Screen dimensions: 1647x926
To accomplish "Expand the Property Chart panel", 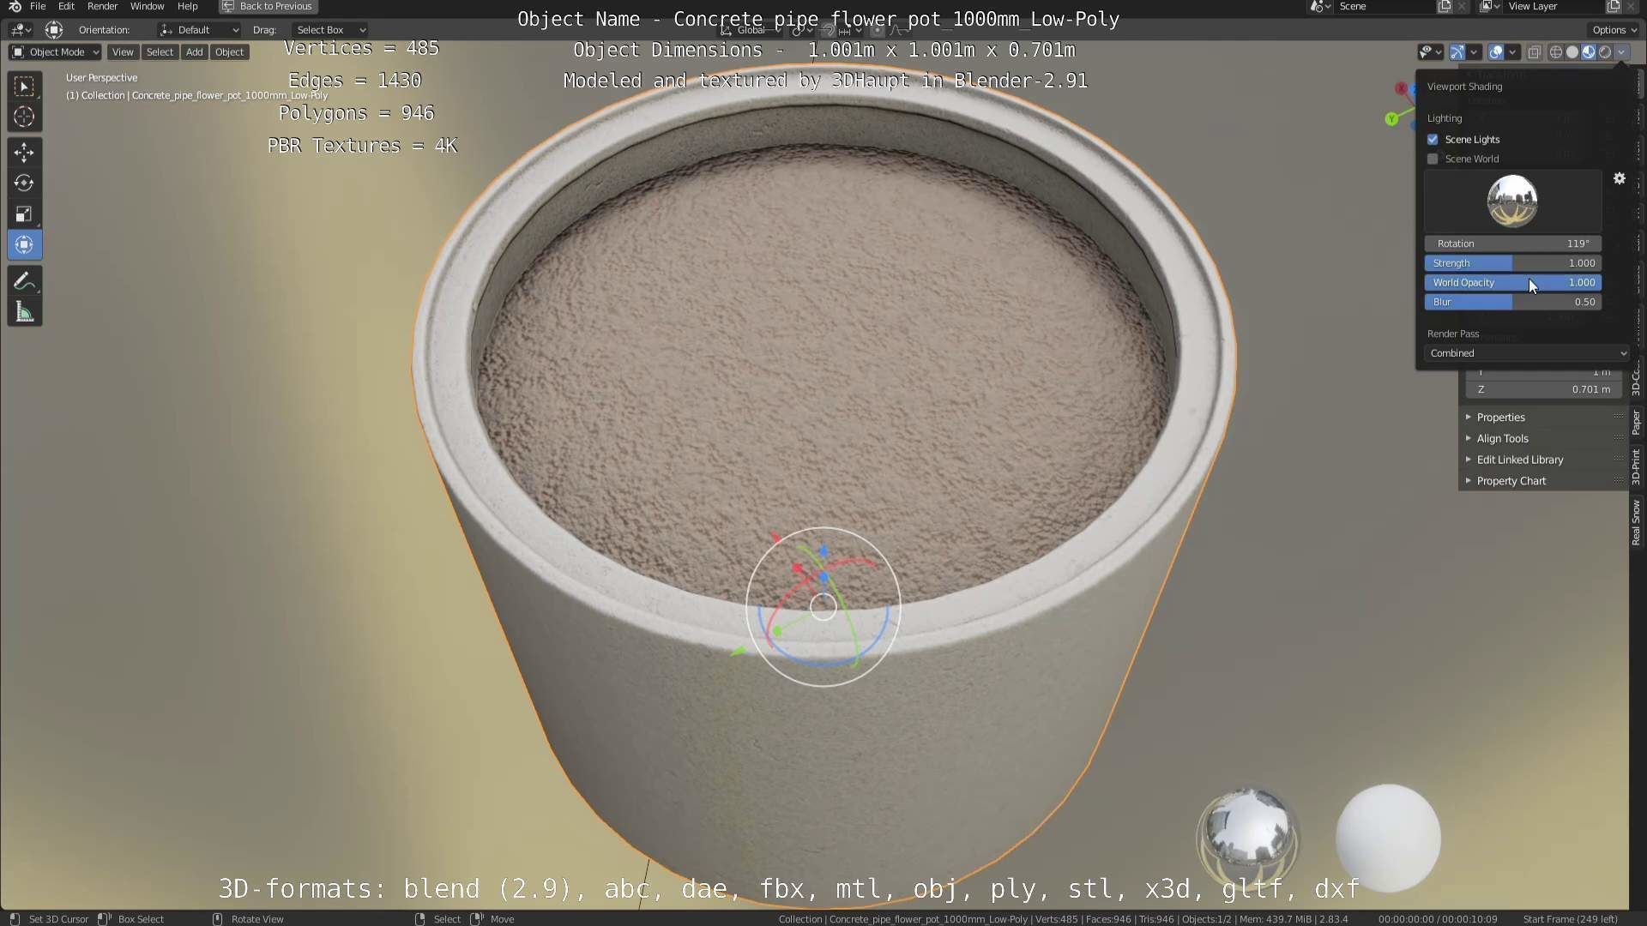I will [1542, 482].
